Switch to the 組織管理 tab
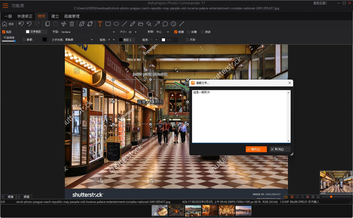 pos(72,16)
